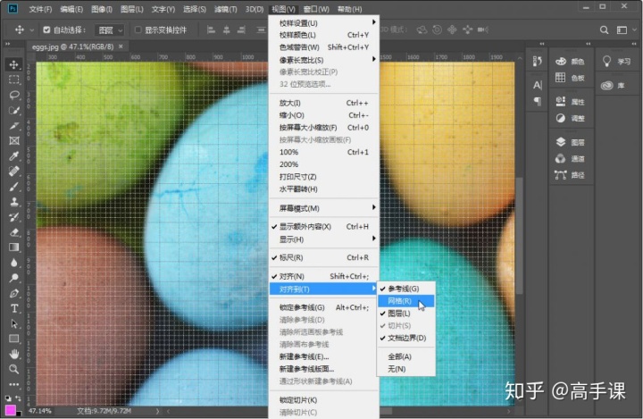Expand the 对齐到(T) submenu
Screen dimensions: 643x419
(x=323, y=289)
